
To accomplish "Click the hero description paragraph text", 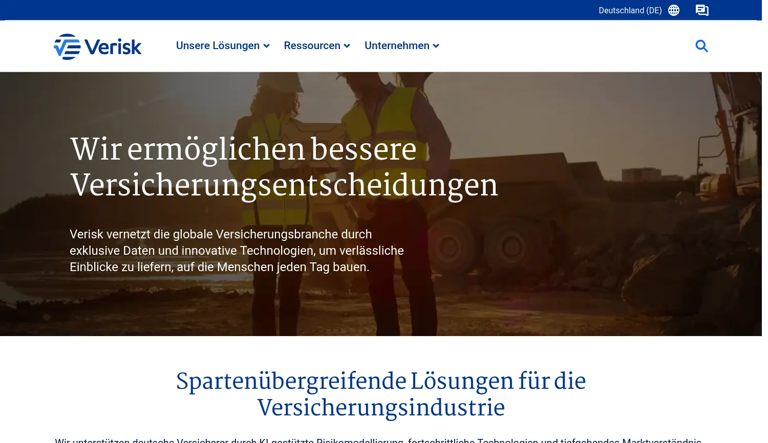I will point(237,251).
